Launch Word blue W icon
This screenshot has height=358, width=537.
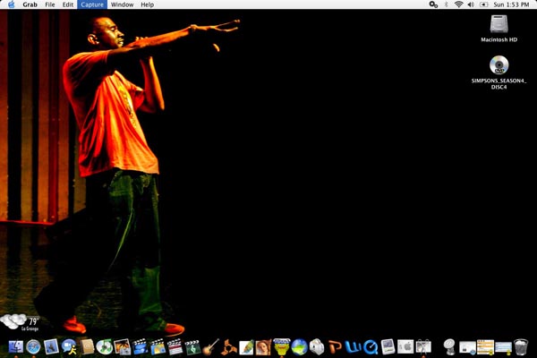pos(353,347)
